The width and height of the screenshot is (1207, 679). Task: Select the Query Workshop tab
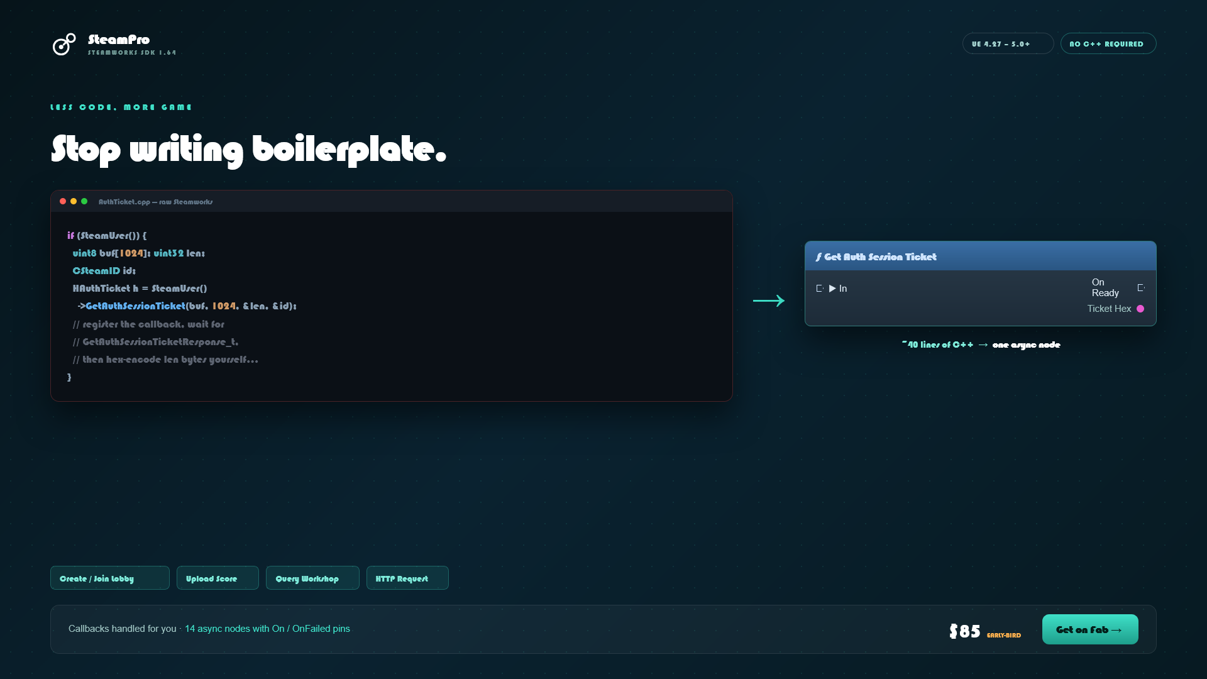(x=312, y=578)
